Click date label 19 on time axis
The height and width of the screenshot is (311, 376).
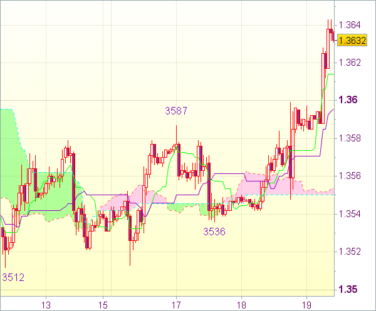(306, 305)
